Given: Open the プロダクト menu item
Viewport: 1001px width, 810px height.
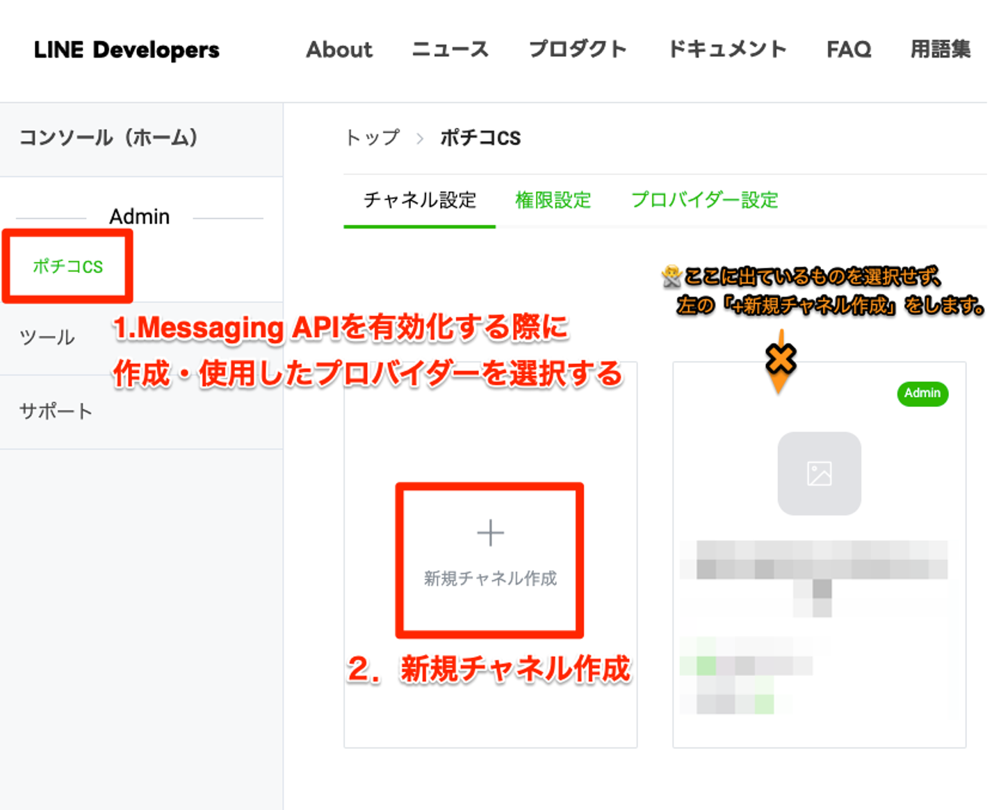Looking at the screenshot, I should click(578, 49).
